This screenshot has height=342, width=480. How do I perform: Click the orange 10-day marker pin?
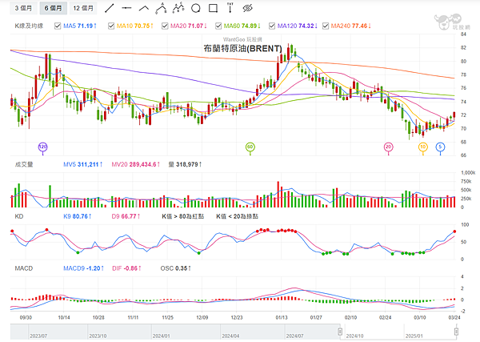tap(423, 147)
